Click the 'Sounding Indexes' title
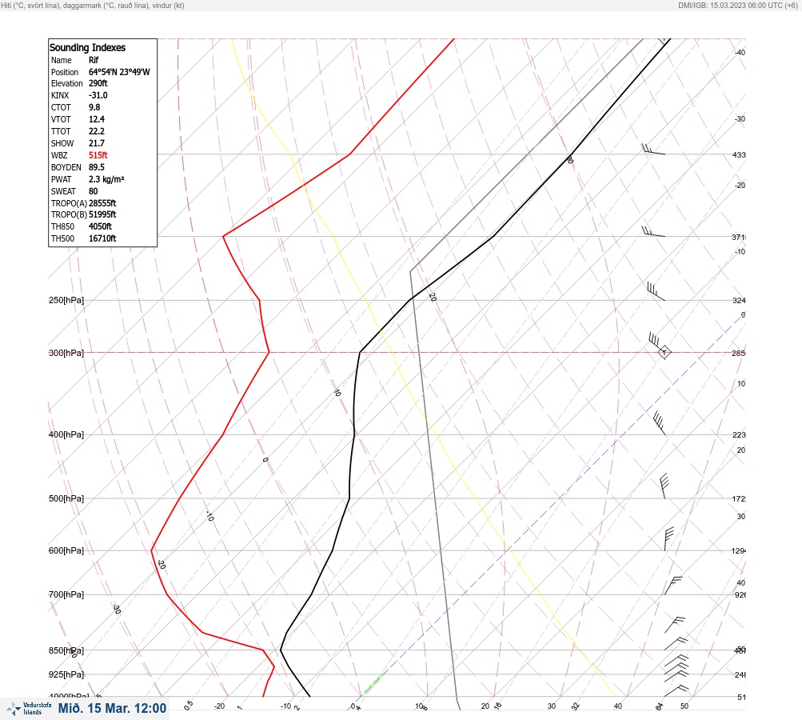Image resolution: width=802 pixels, height=720 pixels. pos(87,47)
